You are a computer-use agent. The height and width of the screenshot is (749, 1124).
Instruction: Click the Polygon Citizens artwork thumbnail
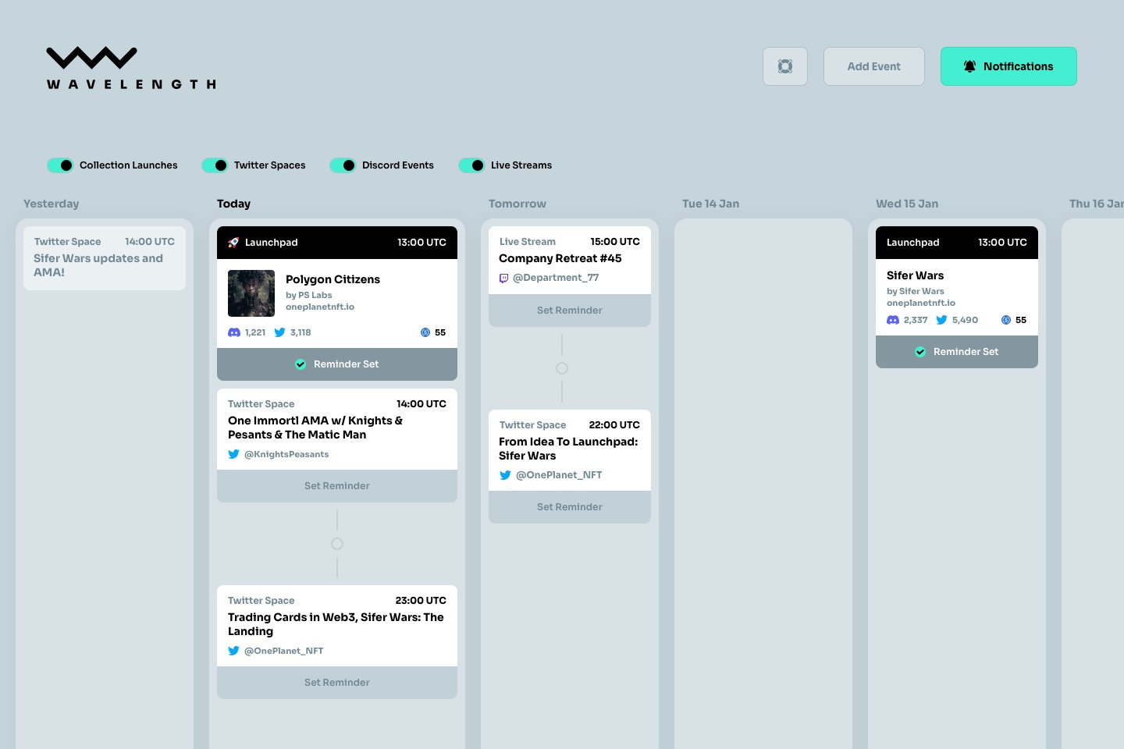(251, 293)
